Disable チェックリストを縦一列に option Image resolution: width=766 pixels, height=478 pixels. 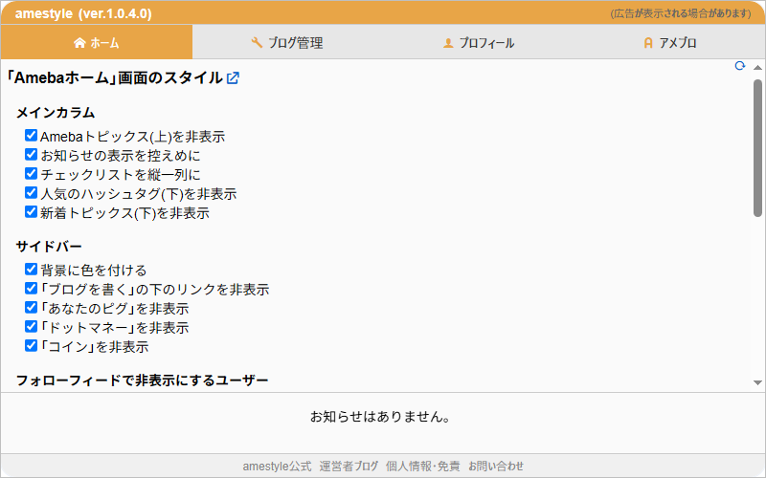point(31,174)
